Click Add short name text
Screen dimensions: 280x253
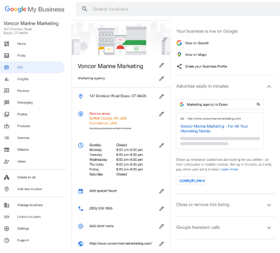tap(101, 226)
